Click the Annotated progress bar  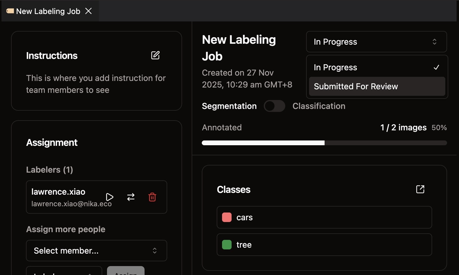pos(324,143)
